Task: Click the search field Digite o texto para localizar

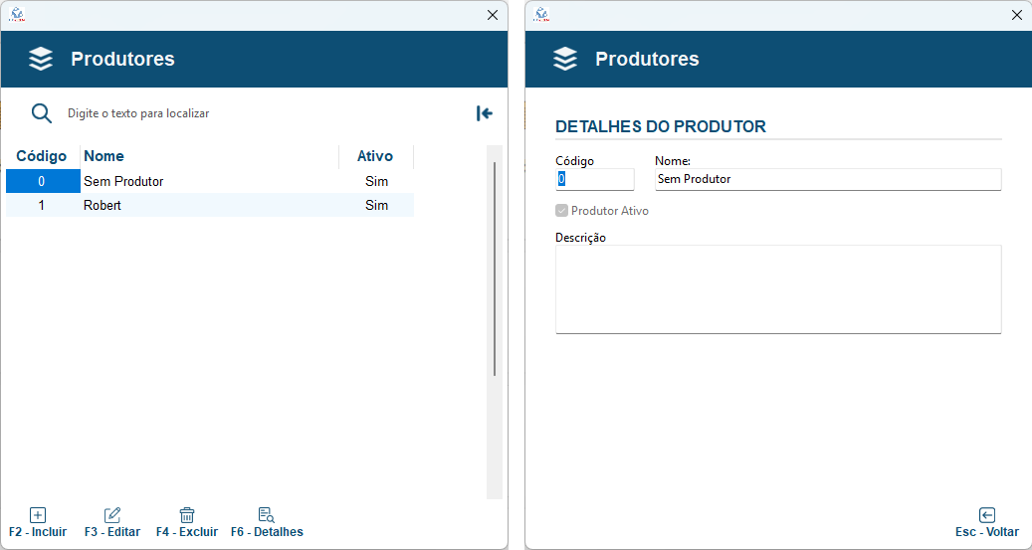Action: (264, 113)
